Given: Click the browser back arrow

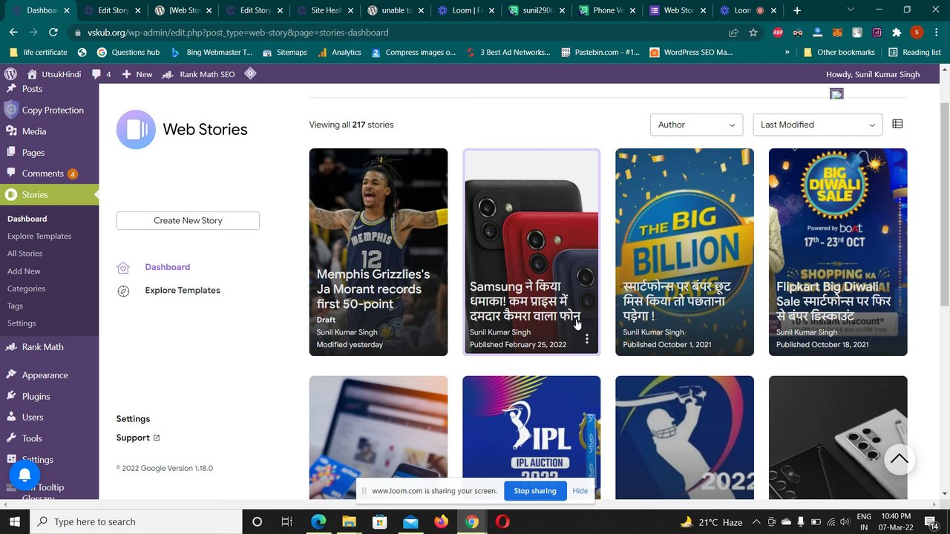Looking at the screenshot, I should pos(13,32).
